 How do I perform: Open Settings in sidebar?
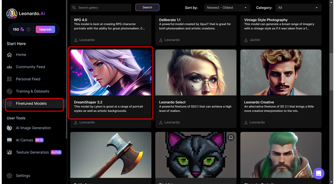[23, 176]
